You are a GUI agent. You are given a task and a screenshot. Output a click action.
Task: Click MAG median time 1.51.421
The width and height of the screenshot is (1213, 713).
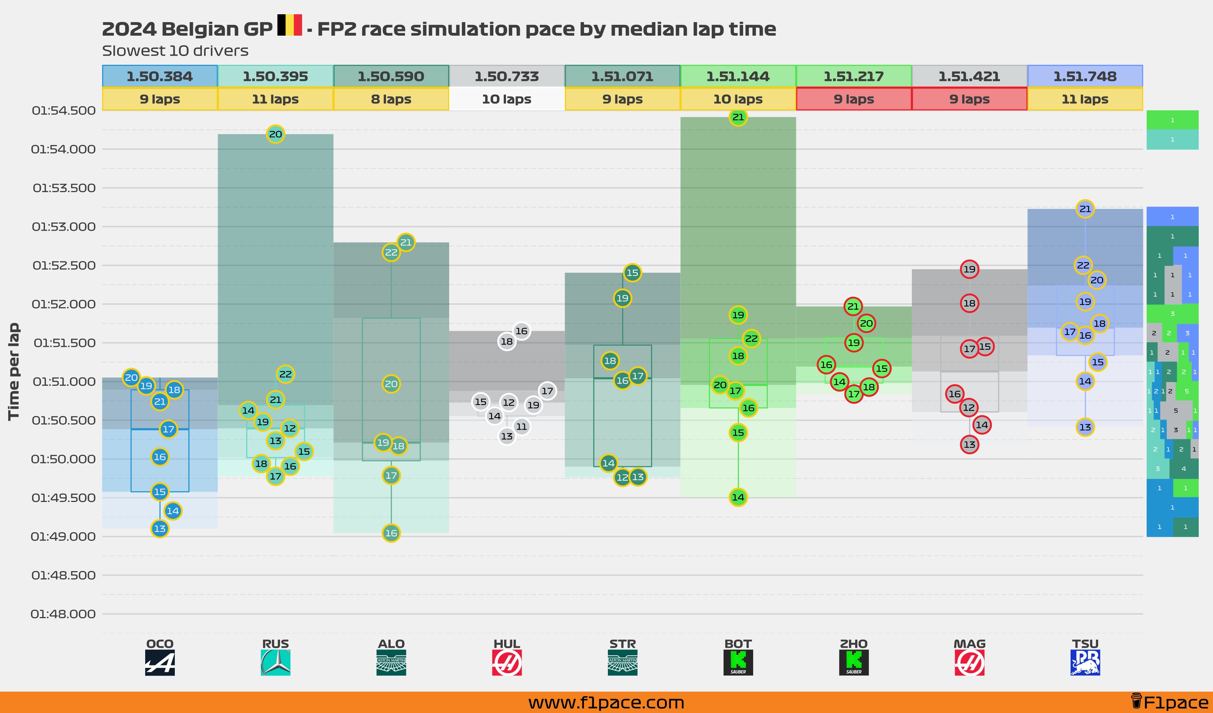(969, 76)
